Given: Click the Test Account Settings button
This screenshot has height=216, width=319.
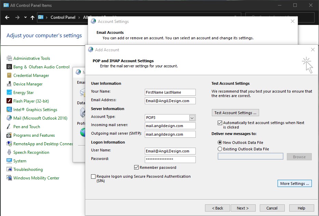Looking at the screenshot, I should (235, 113).
